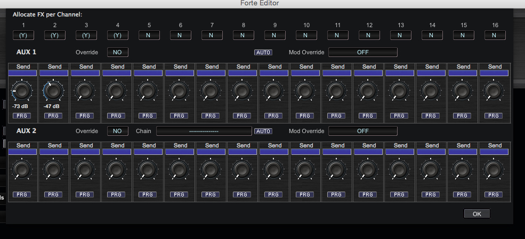Click the AUX 1 channel 5 blue send bar
The width and height of the screenshot is (525, 239).
point(148,73)
